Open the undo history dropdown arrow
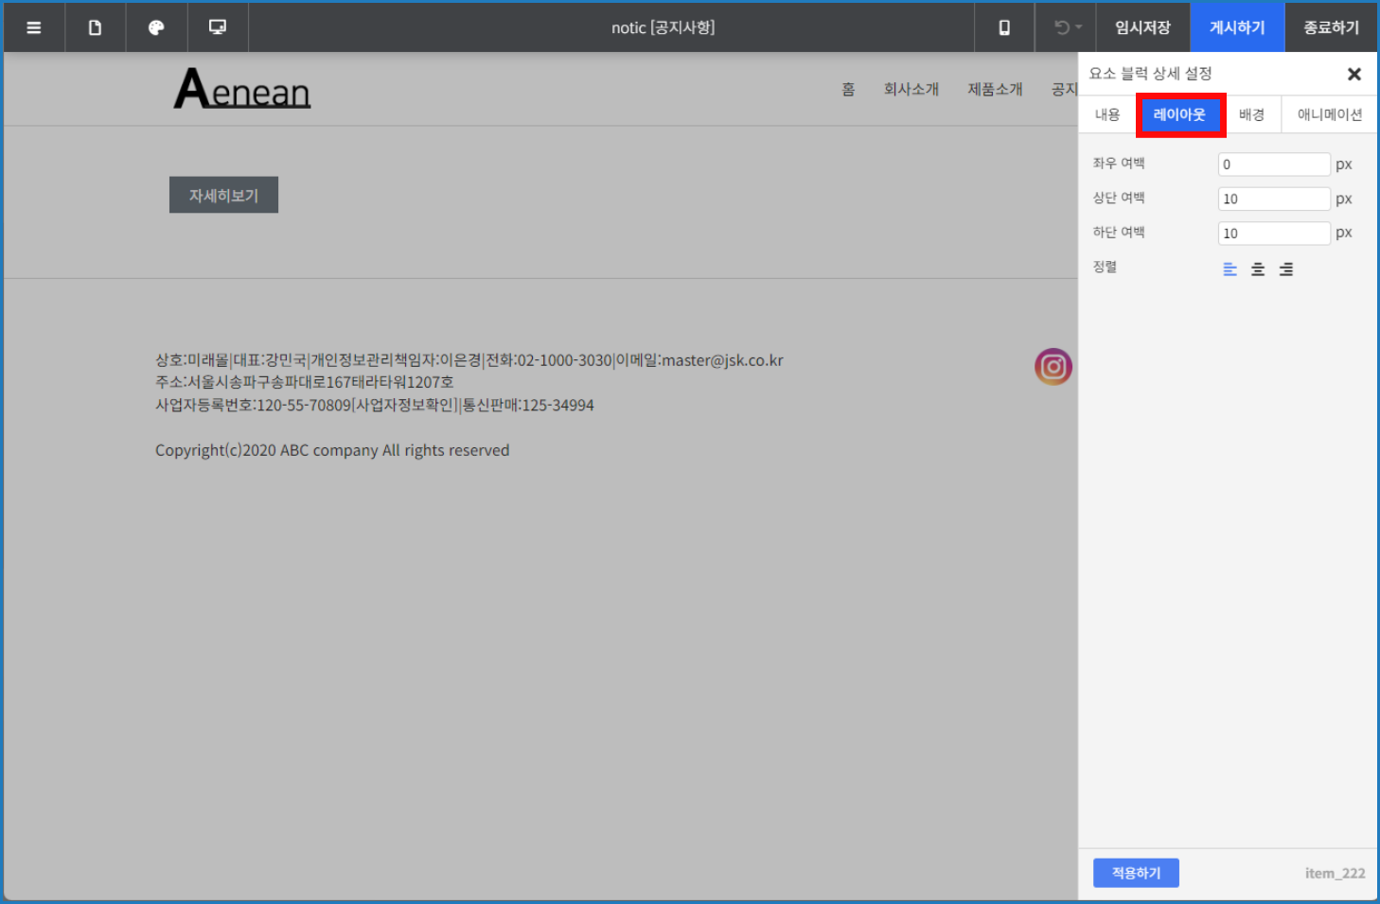This screenshot has width=1380, height=904. point(1080,27)
